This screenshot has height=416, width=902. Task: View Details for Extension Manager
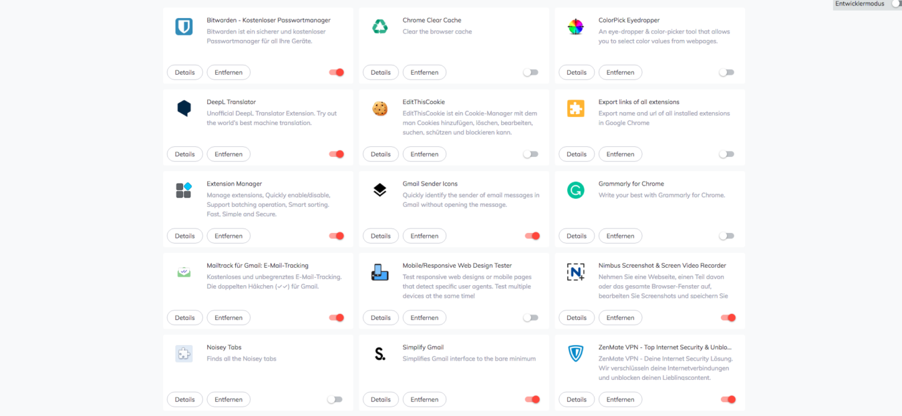pyautogui.click(x=185, y=236)
